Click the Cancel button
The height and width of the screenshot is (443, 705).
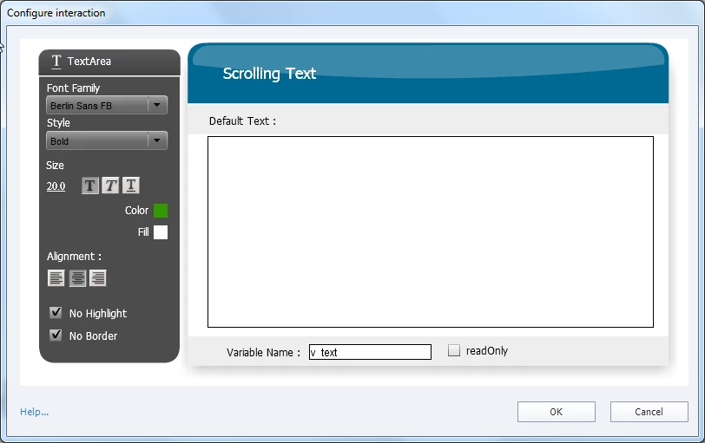pos(649,412)
